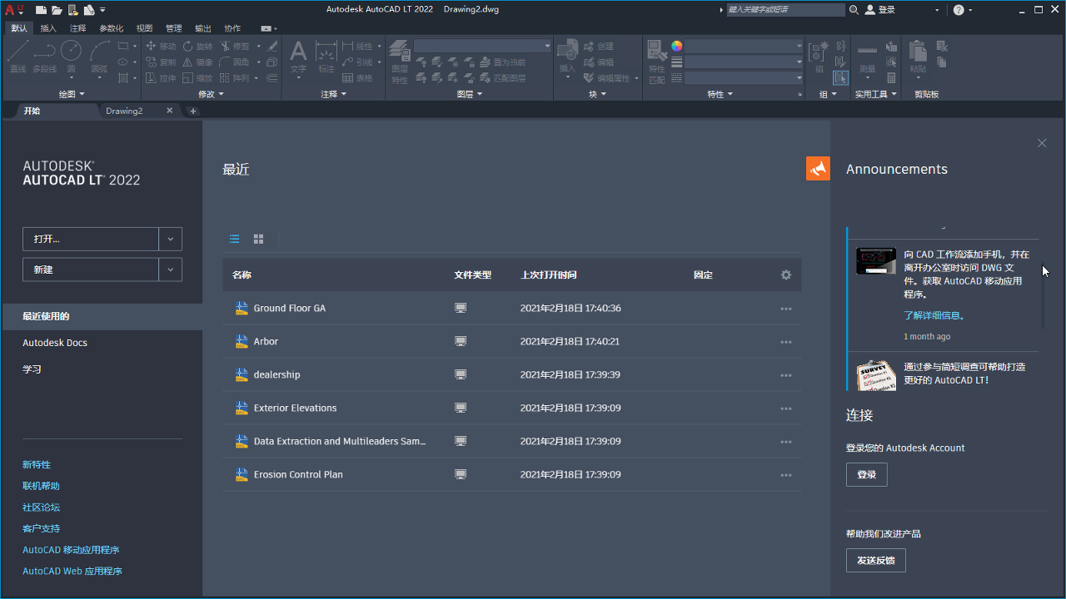Click the Send Feedback (发送反馈) button

(x=876, y=561)
